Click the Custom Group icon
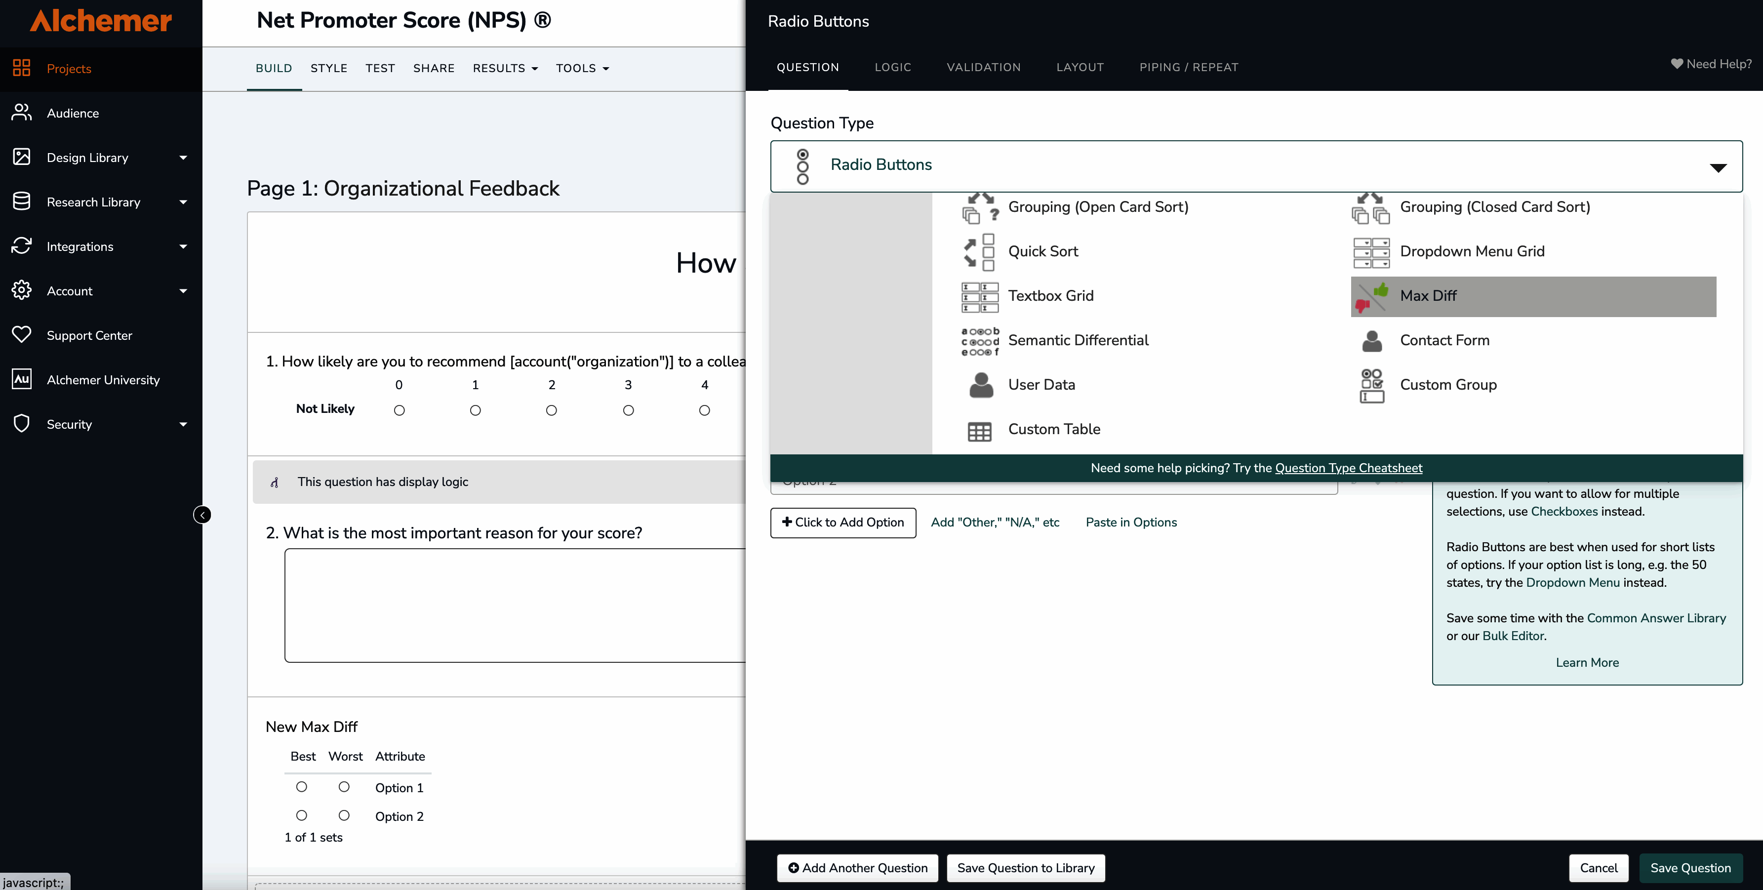This screenshot has width=1763, height=890. [x=1371, y=385]
